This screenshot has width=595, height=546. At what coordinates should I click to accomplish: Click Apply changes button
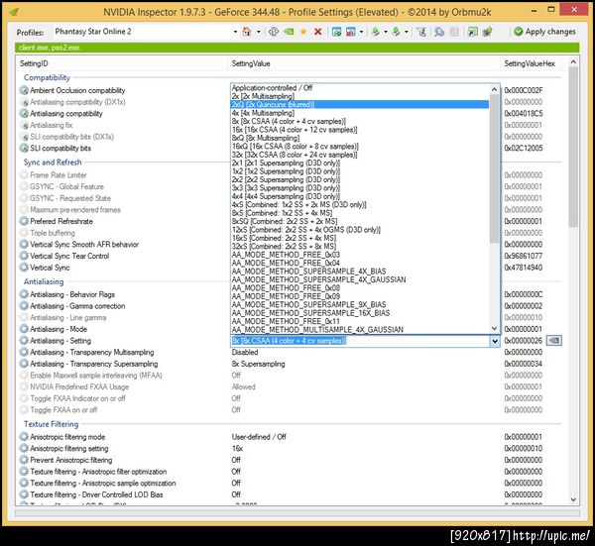point(544,32)
